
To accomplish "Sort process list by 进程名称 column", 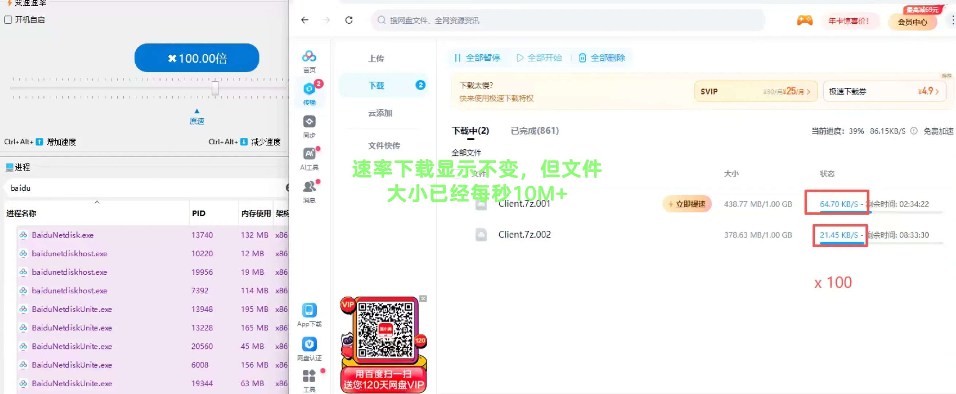I will 22,213.
